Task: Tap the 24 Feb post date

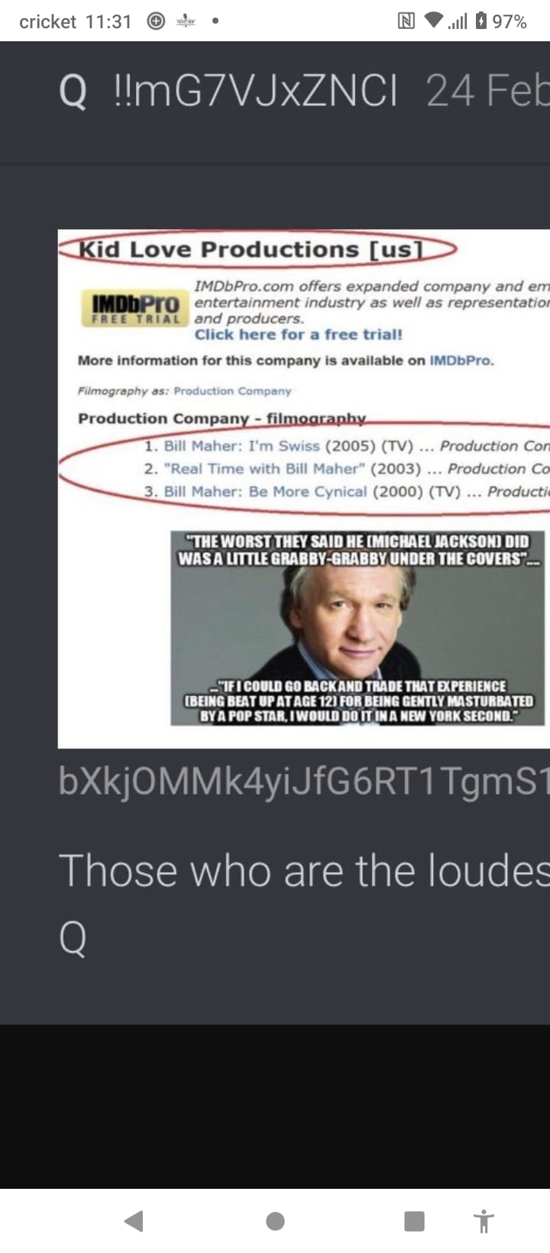Action: 487,92
